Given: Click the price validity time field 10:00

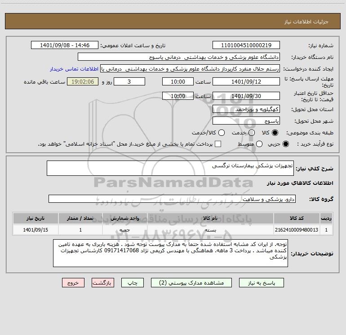Looking at the screenshot, I should pyautogui.click(x=178, y=96).
